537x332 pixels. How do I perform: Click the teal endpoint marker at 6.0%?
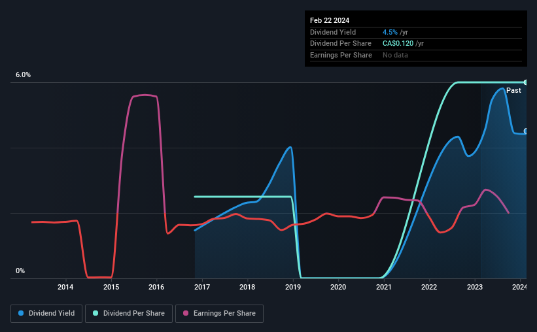coord(525,82)
